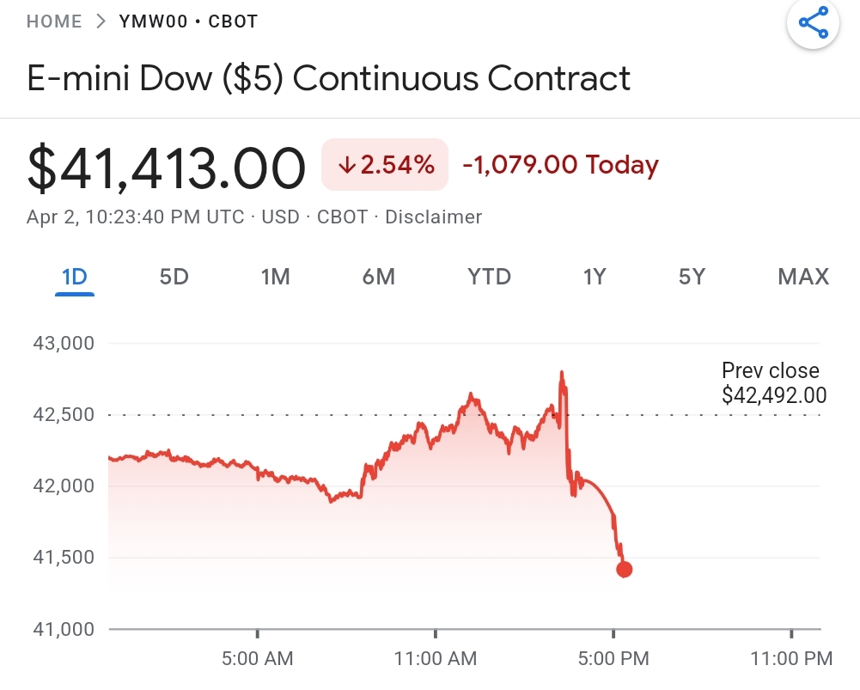Viewport: 860px width, 690px height.
Task: Select the 1D chart range tab
Action: (x=75, y=277)
